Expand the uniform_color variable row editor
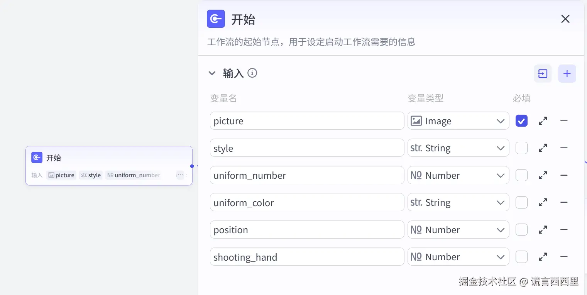This screenshot has width=587, height=295. tap(543, 202)
